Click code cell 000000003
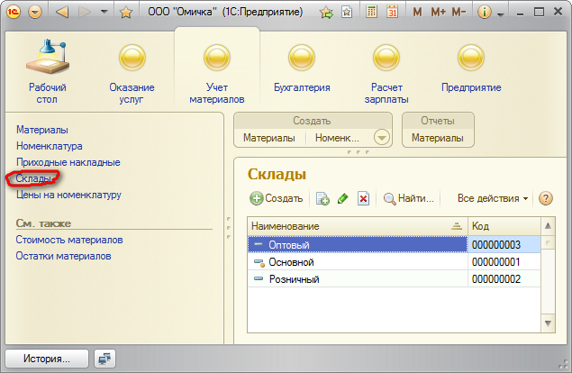This screenshot has height=373, width=572. click(x=504, y=244)
